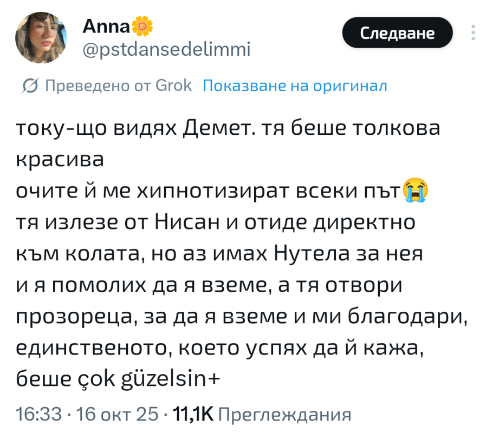Click the Преведено от Grok label
499x433 pixels.
pyautogui.click(x=118, y=86)
